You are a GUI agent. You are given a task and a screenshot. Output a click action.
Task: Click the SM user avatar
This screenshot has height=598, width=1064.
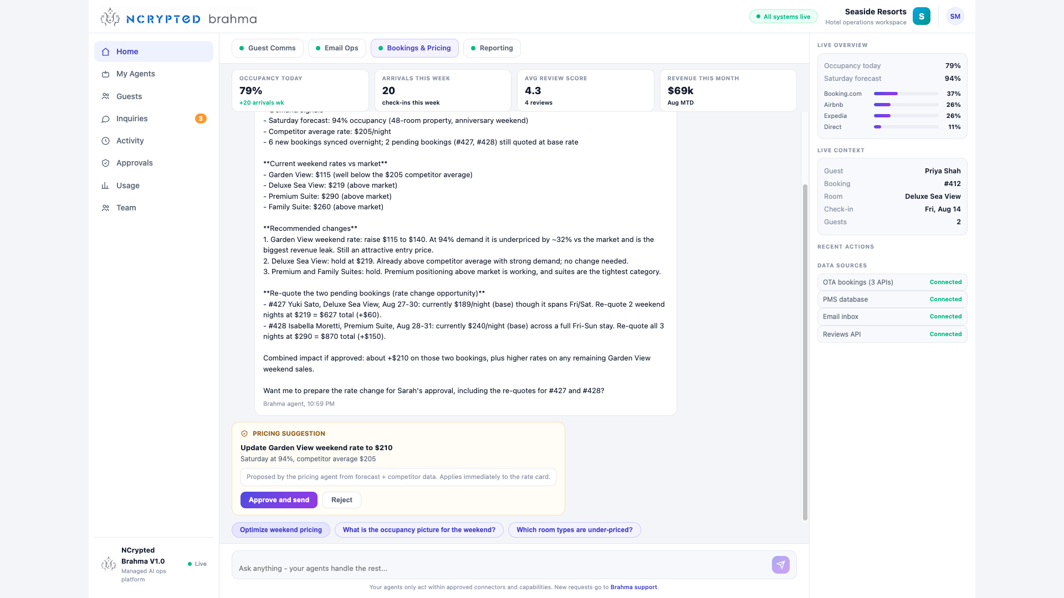click(955, 17)
